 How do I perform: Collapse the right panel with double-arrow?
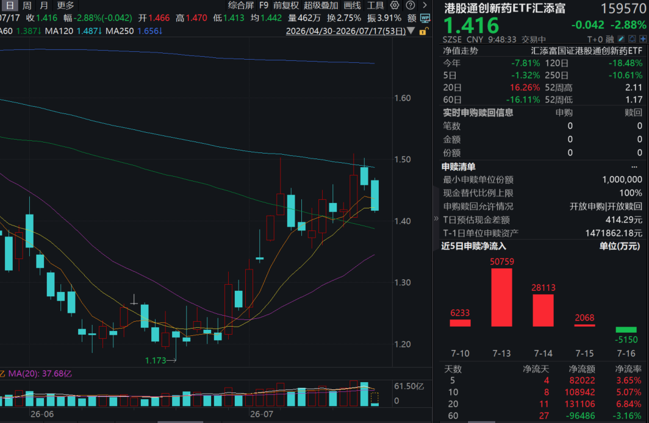[x=436, y=218]
